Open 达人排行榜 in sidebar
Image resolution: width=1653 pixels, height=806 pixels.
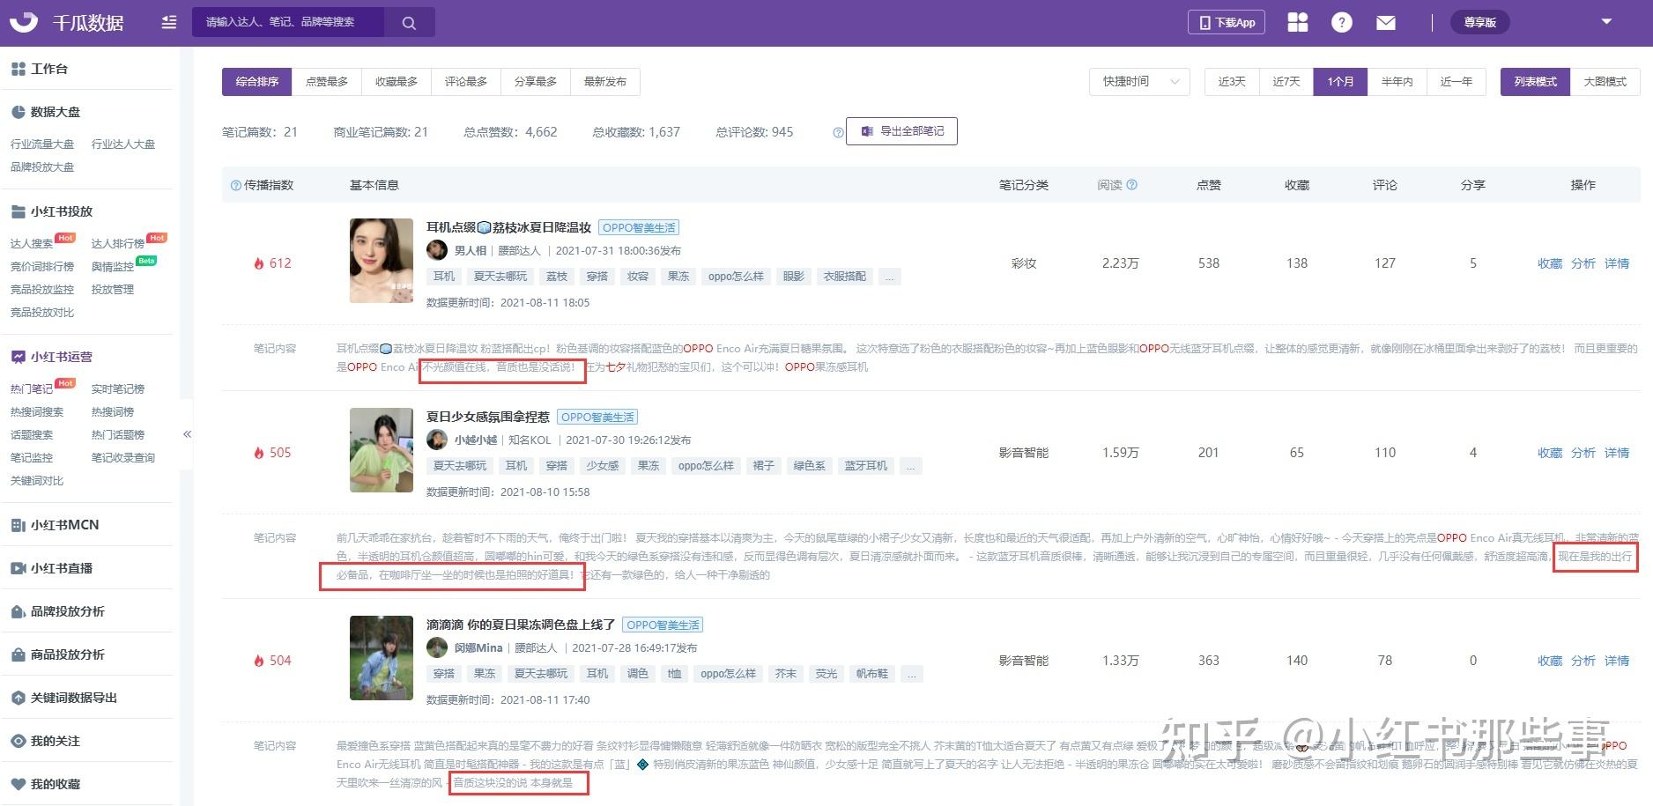point(118,243)
